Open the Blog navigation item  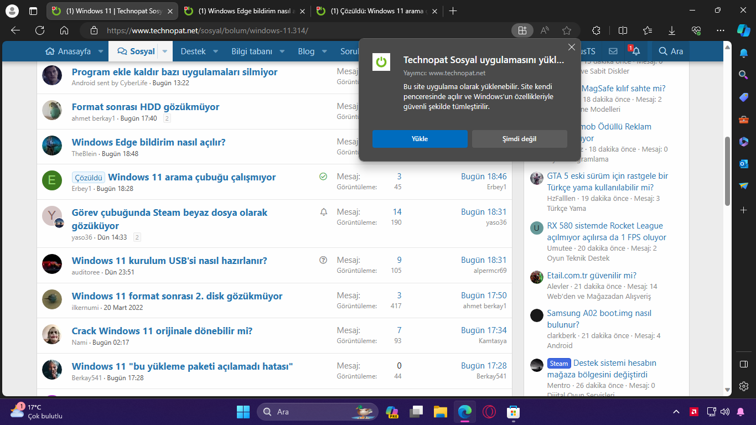(x=306, y=51)
